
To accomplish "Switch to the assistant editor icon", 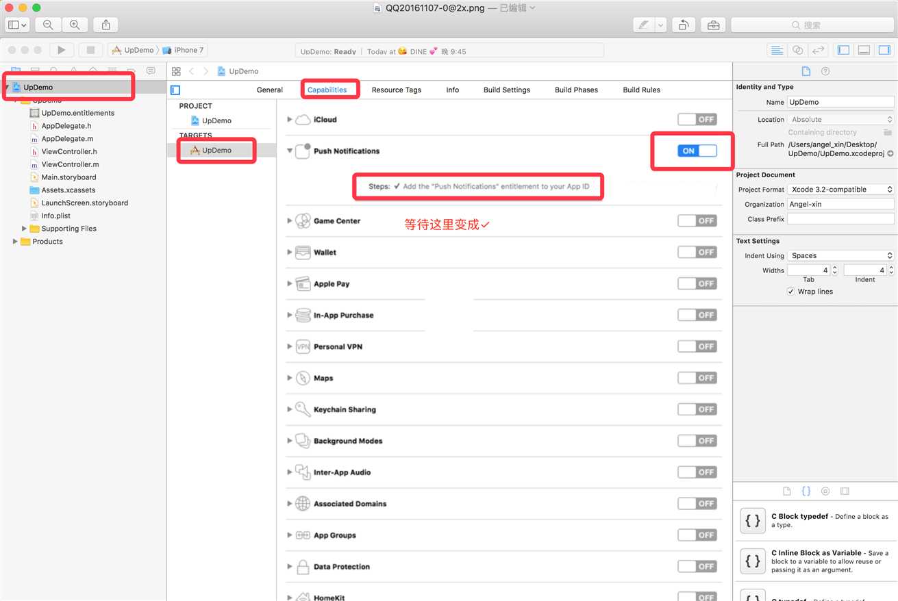I will tap(797, 50).
